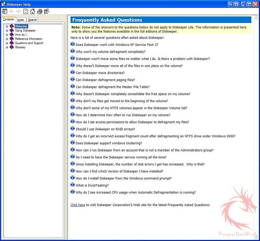Select the Welcome topic in the tree
This screenshot has height=241, width=260.
[21, 26]
